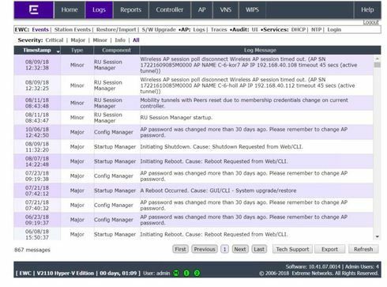The width and height of the screenshot is (387, 287).
Task: Open Station Events logs
Action: pos(73,29)
